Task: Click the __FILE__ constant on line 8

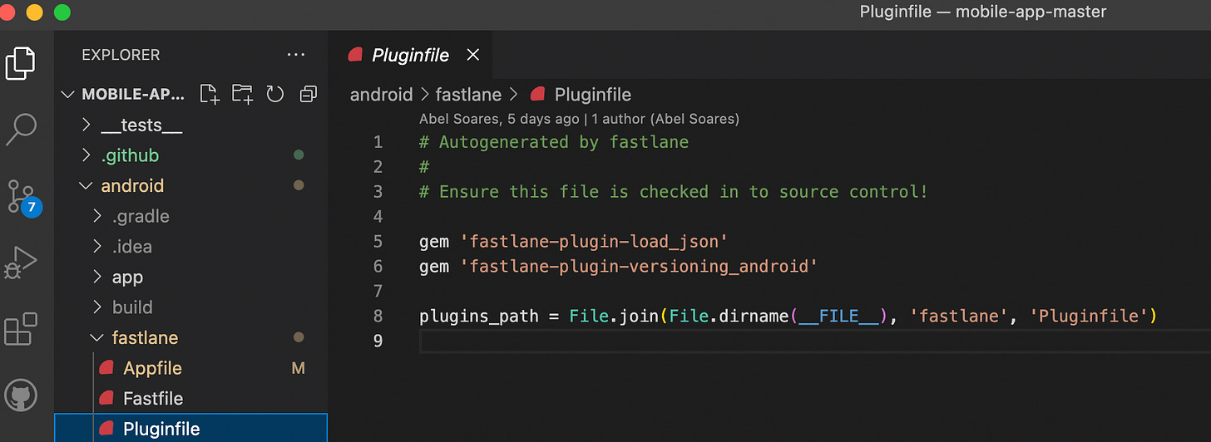Action: 839,317
